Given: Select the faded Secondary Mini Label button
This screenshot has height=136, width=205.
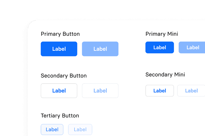Looking at the screenshot, I should (191, 91).
